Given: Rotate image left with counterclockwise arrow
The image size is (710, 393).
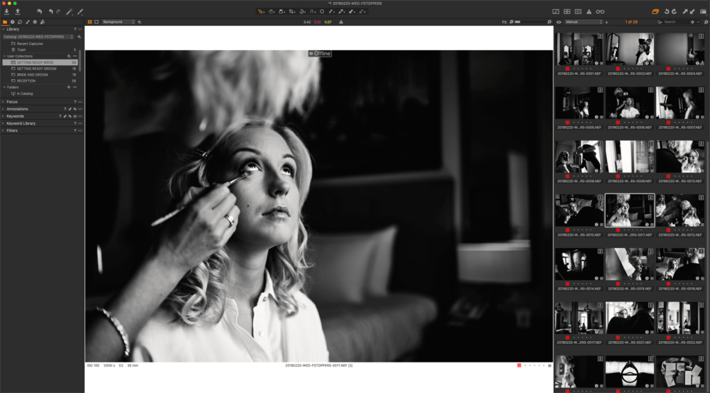Looking at the screenshot, I should tap(666, 11).
